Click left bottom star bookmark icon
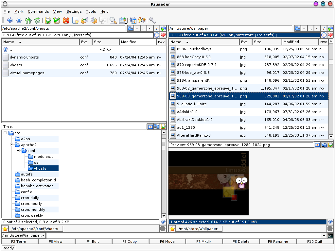Image resolution: width=335 pixels, height=251 pixels. point(5,229)
